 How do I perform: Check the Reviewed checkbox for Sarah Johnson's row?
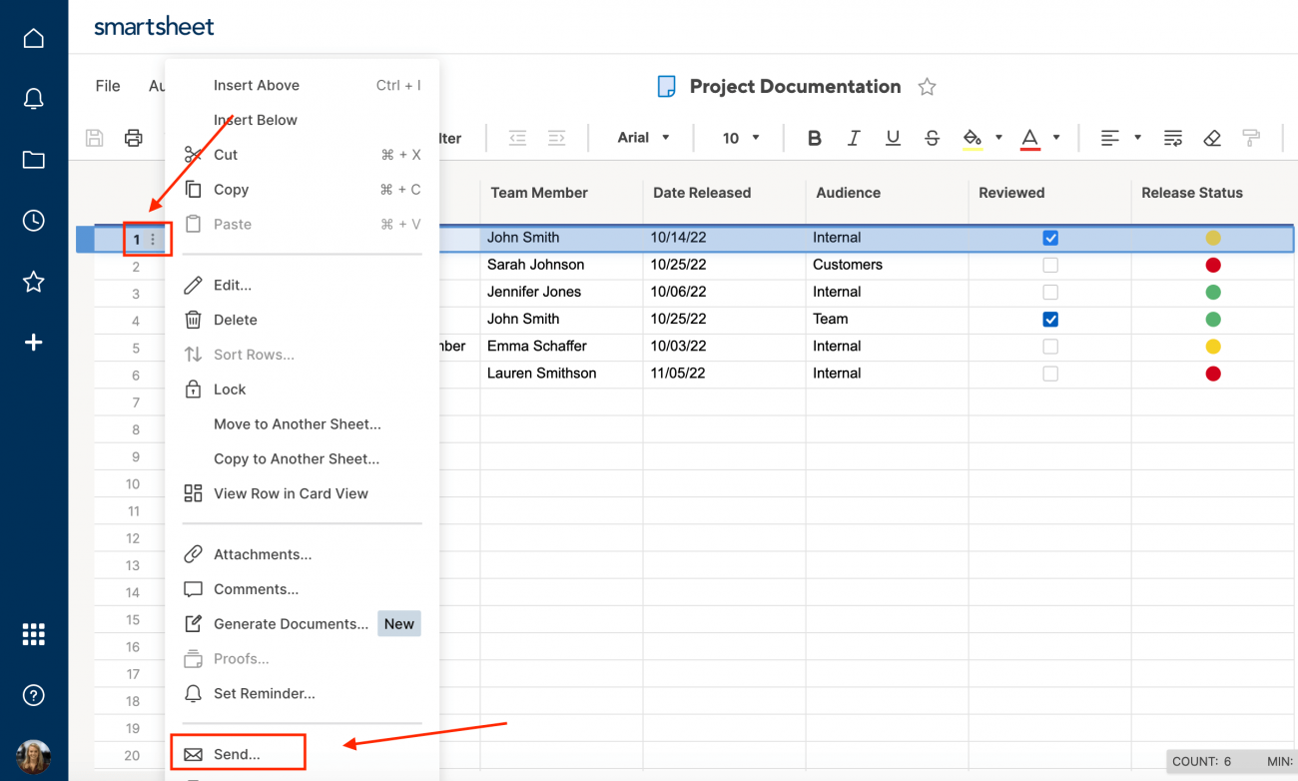click(1050, 265)
